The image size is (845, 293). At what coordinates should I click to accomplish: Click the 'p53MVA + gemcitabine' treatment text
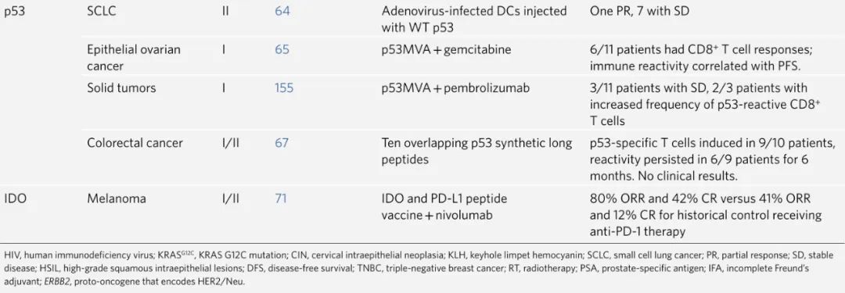point(446,49)
